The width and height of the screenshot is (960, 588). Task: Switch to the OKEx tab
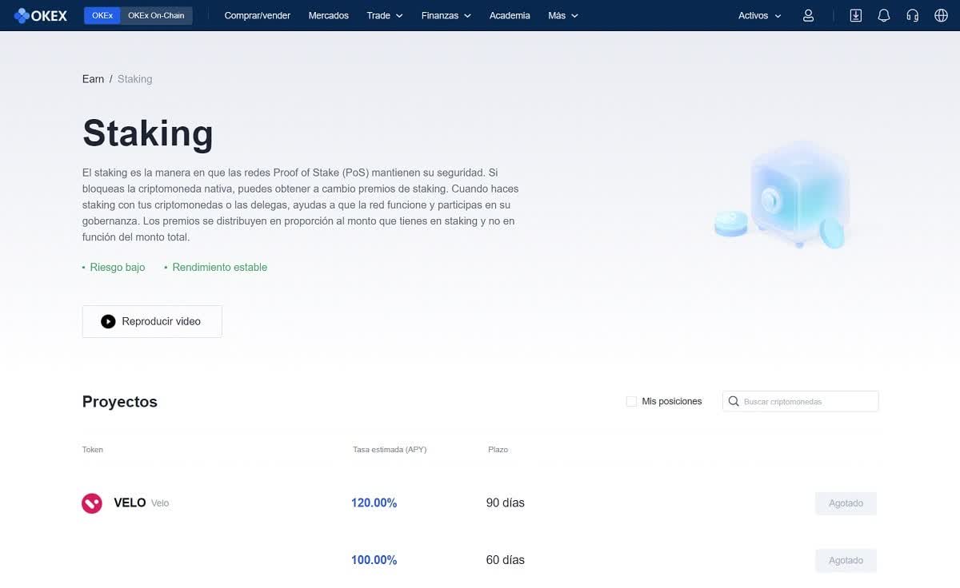[x=102, y=15]
